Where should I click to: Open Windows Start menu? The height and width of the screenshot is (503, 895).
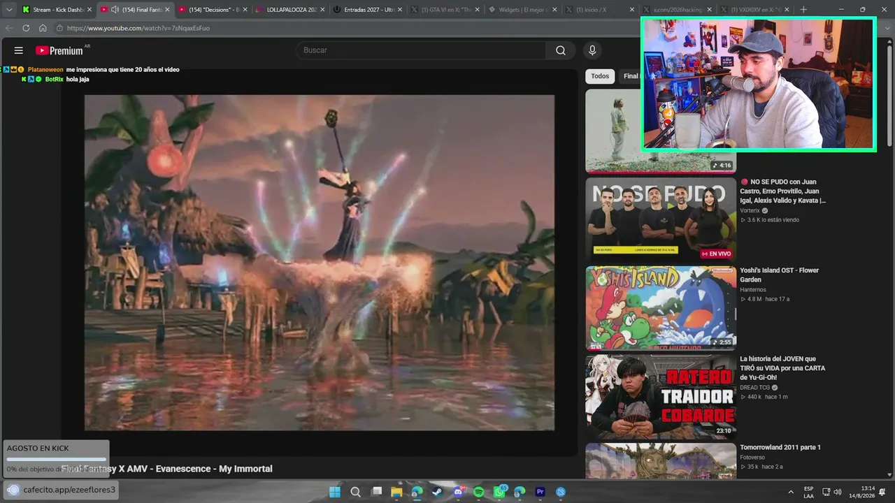(335, 492)
